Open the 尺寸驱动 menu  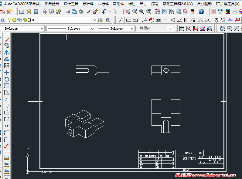coord(204,4)
